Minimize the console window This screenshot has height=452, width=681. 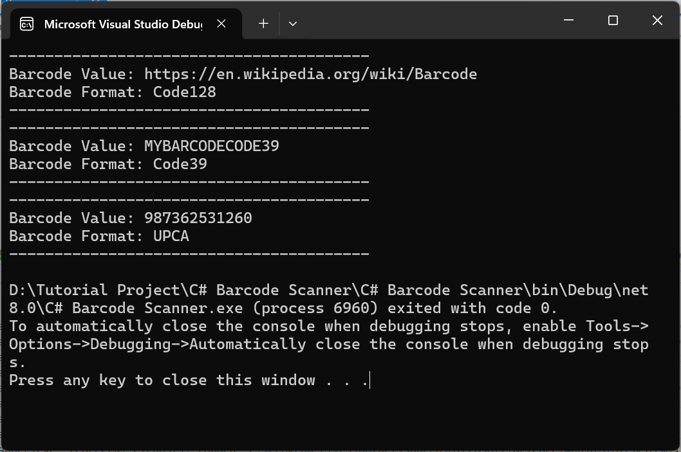click(x=568, y=21)
